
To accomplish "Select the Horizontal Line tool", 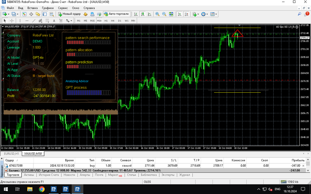I will [x=27, y=21].
